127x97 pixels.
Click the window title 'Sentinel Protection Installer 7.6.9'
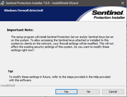click(28, 3)
